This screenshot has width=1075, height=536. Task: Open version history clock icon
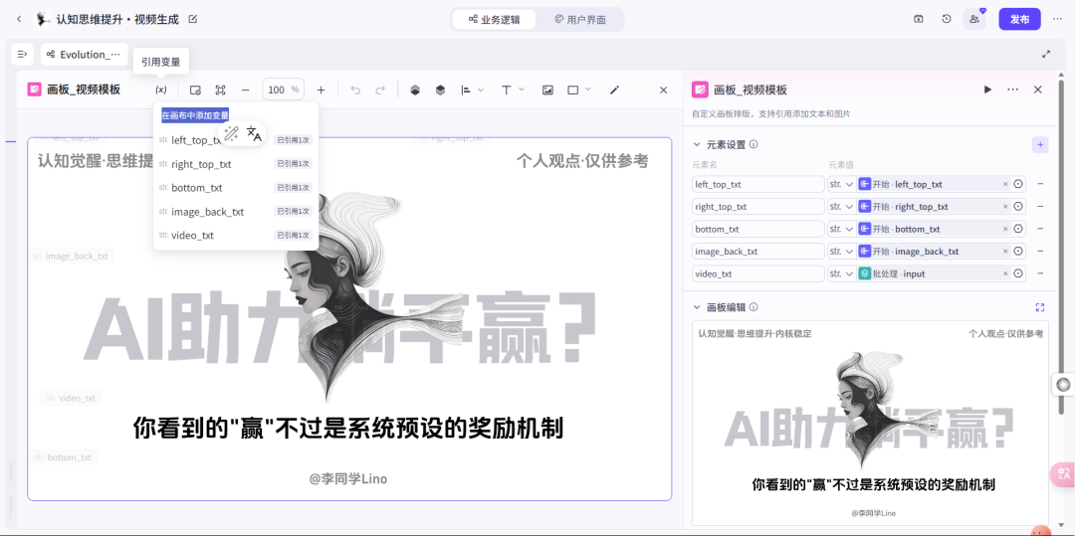(x=946, y=19)
